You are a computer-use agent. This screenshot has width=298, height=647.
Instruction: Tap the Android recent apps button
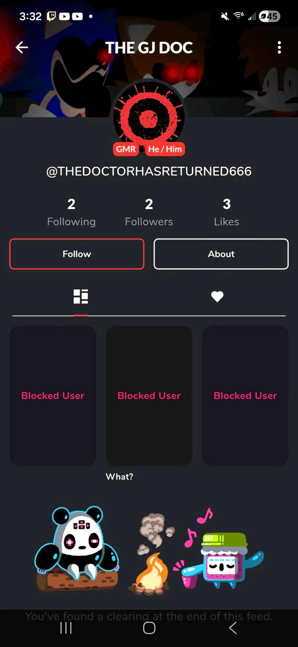point(66,628)
